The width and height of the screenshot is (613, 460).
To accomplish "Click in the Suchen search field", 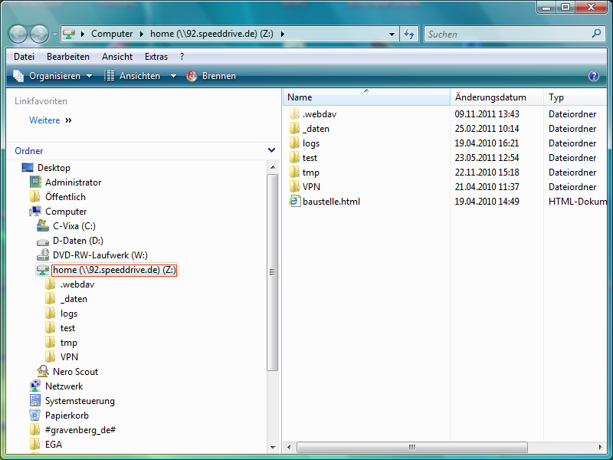I will coord(506,34).
